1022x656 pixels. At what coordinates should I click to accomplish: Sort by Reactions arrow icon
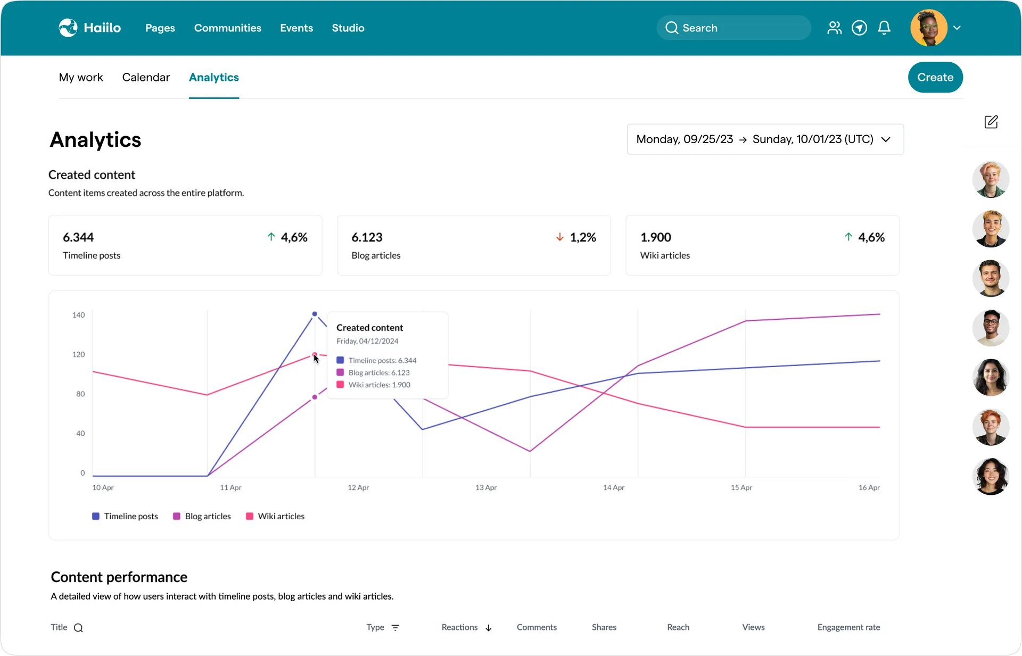tap(489, 628)
